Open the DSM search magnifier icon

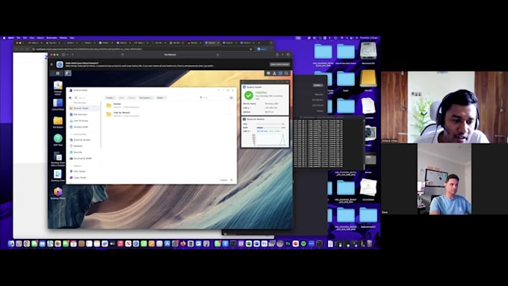click(286, 73)
